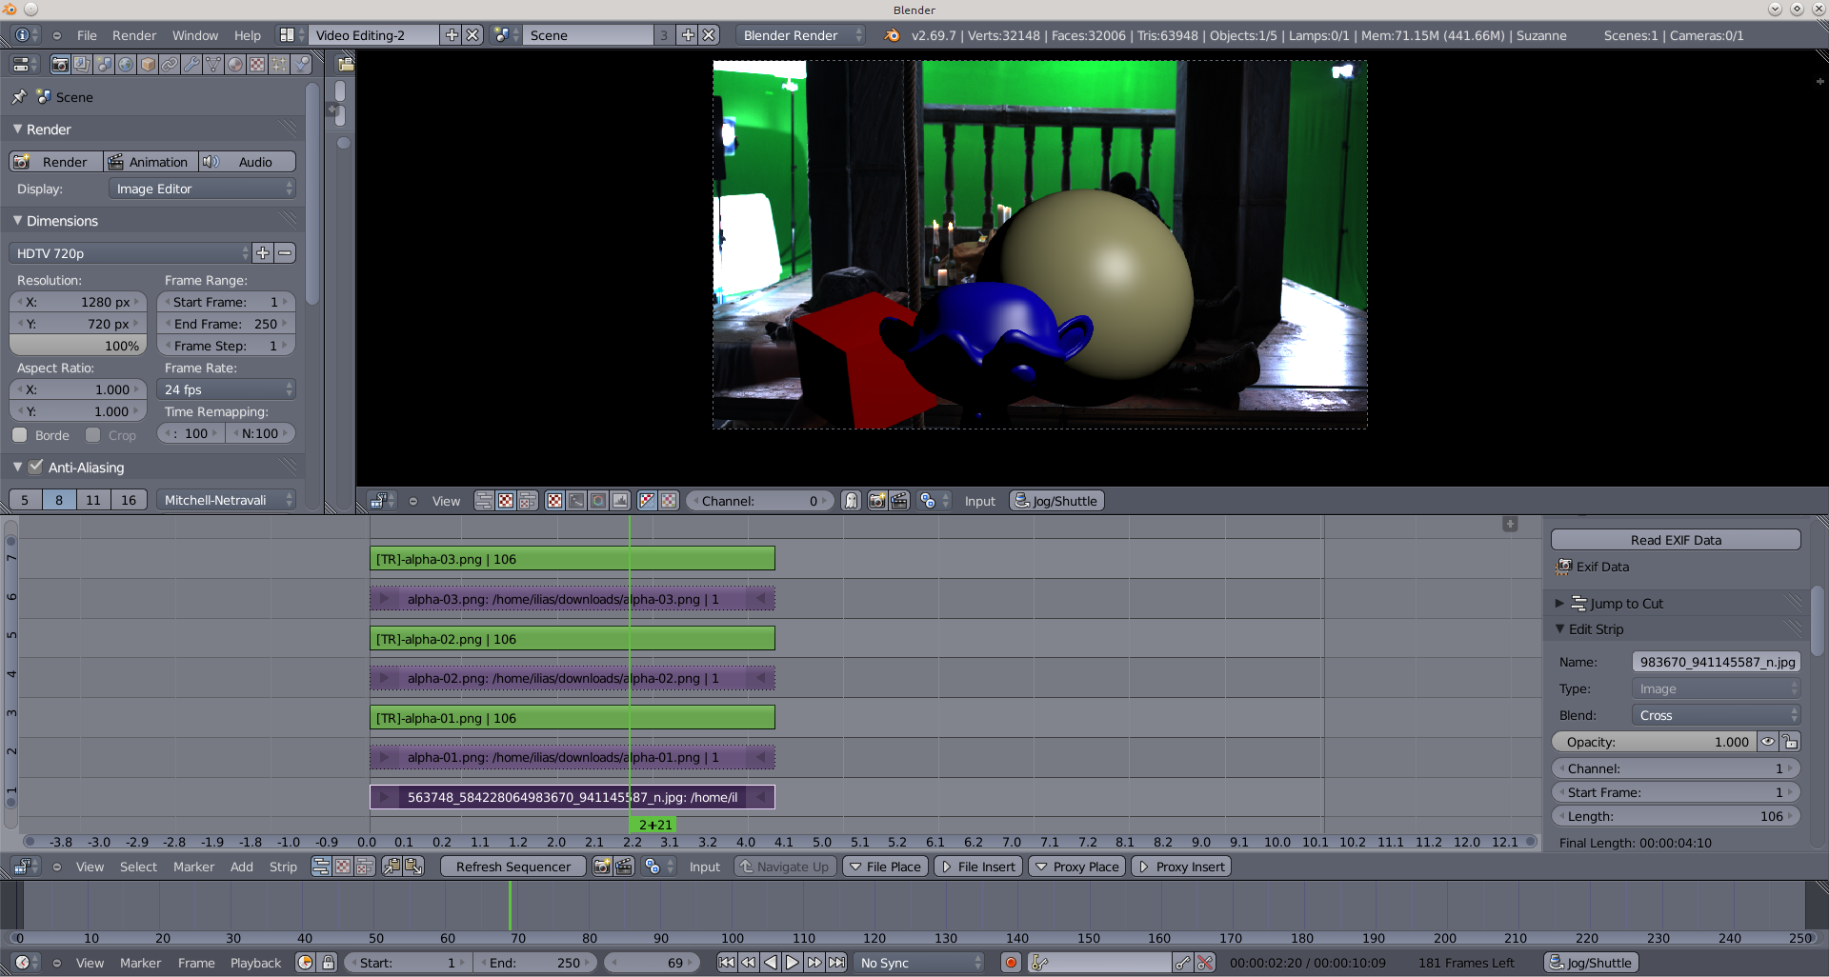
Task: Pin the Scene properties context
Action: (19, 97)
